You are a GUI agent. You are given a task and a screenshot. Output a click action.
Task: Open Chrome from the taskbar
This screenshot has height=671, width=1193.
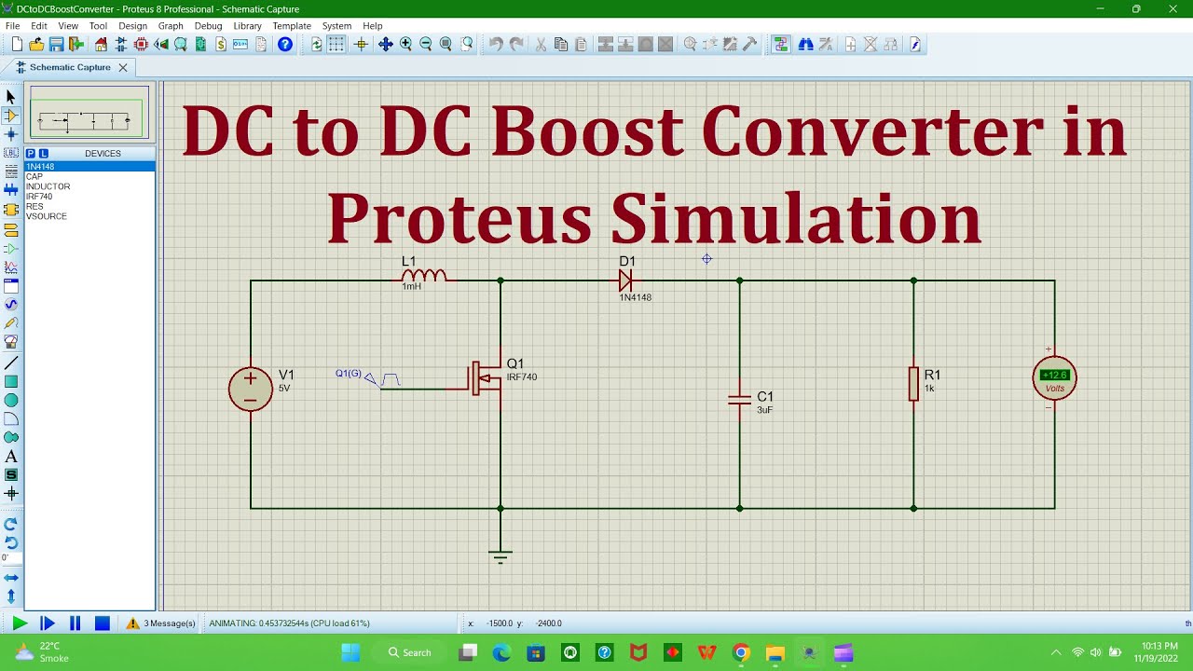pos(741,652)
